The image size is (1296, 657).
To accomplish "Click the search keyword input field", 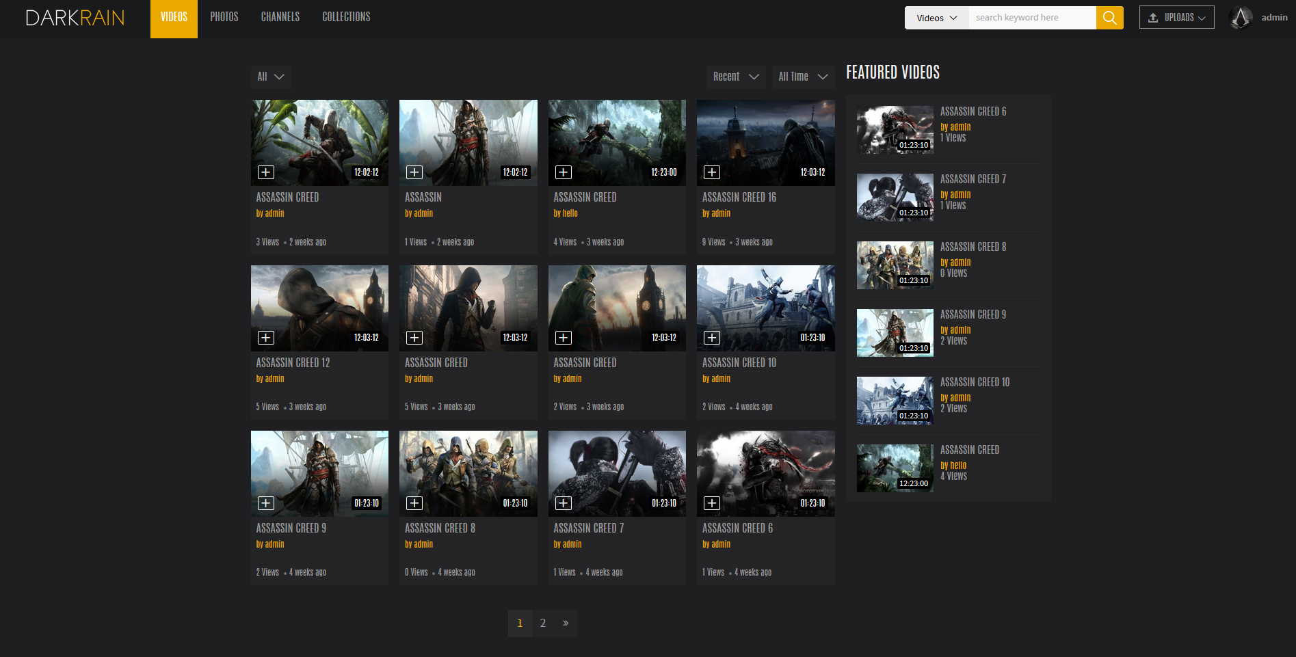I will (x=1032, y=18).
